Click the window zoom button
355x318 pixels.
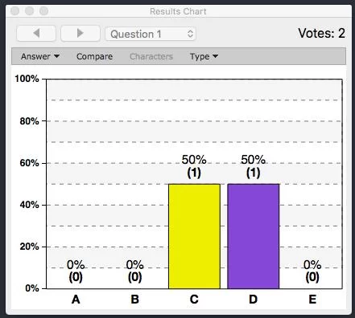(43, 11)
